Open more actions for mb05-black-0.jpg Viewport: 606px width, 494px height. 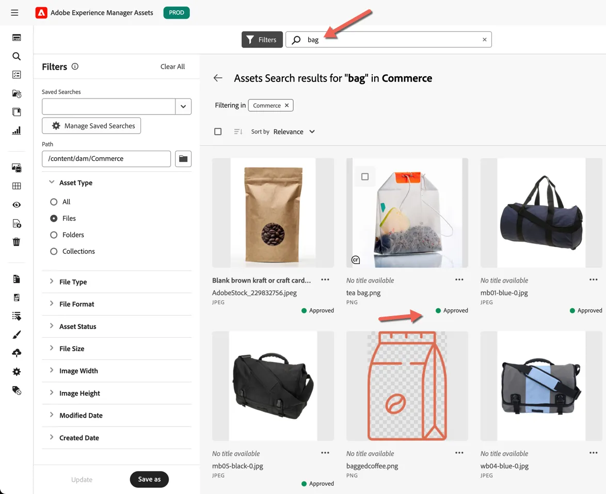pyautogui.click(x=325, y=453)
